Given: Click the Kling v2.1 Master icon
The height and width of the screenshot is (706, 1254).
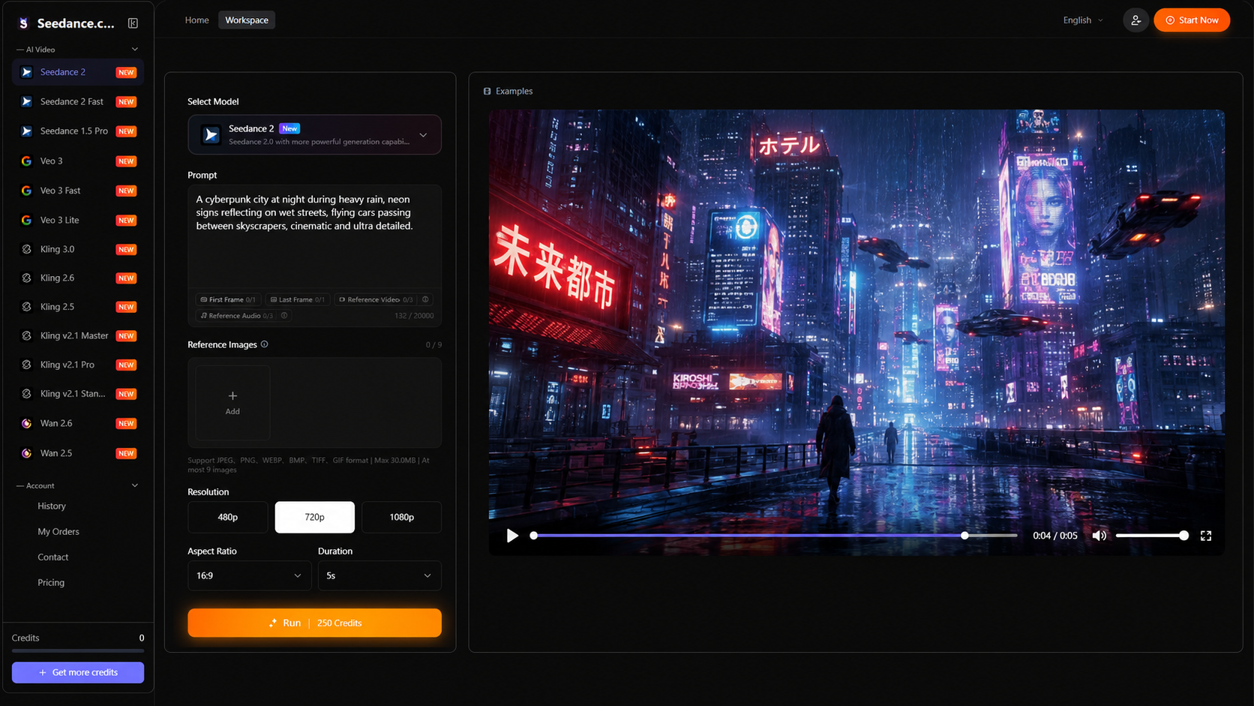Looking at the screenshot, I should tap(26, 335).
